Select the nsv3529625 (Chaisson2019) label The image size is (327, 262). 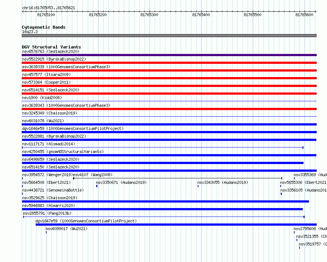tap(50, 198)
